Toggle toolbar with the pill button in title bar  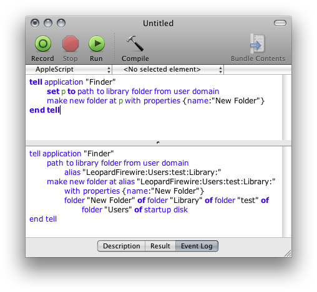point(280,23)
